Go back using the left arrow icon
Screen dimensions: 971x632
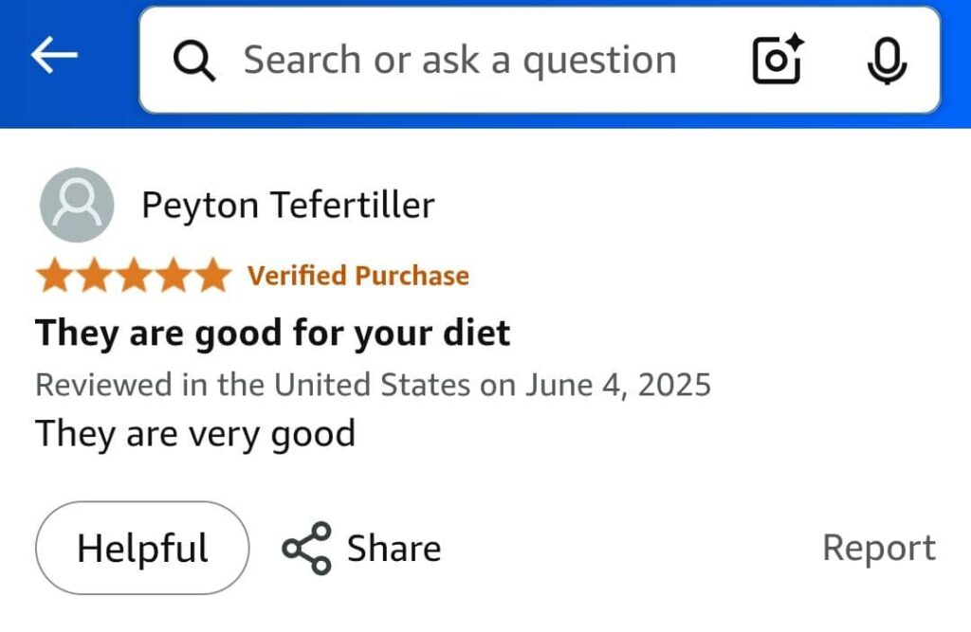pos(54,58)
